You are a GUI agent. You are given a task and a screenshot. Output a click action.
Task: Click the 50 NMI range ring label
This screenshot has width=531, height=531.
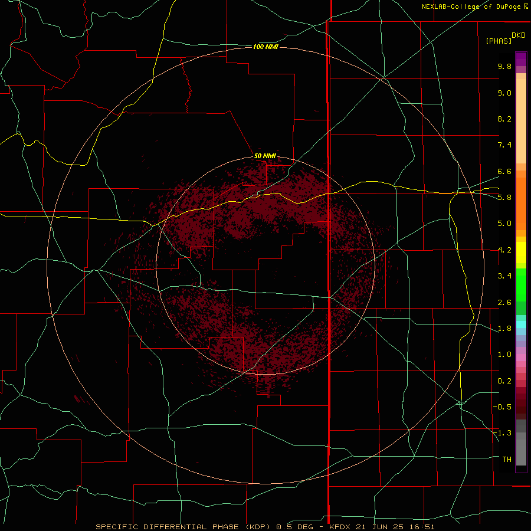pyautogui.click(x=265, y=156)
